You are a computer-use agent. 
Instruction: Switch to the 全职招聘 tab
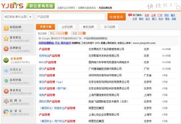tap(67, 27)
